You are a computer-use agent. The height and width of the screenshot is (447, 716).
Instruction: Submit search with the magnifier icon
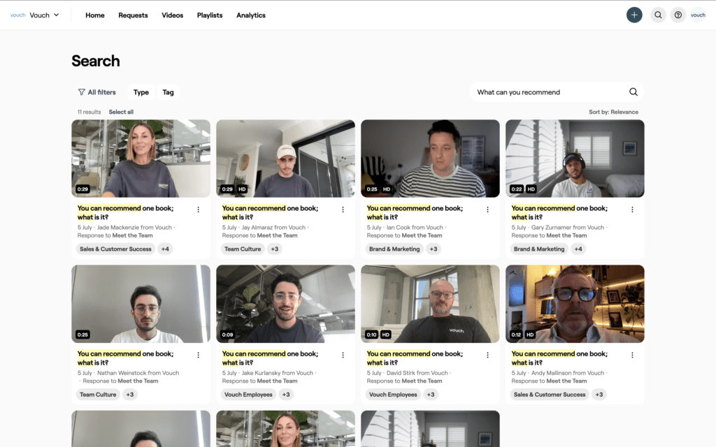[633, 92]
